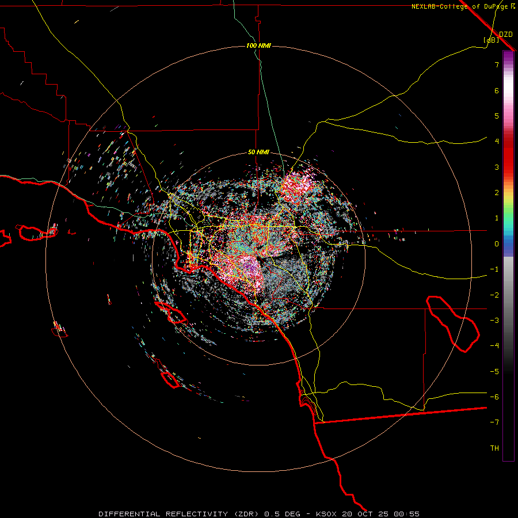Click the [dB] unit label
This screenshot has height=518, width=518.
click(x=492, y=40)
